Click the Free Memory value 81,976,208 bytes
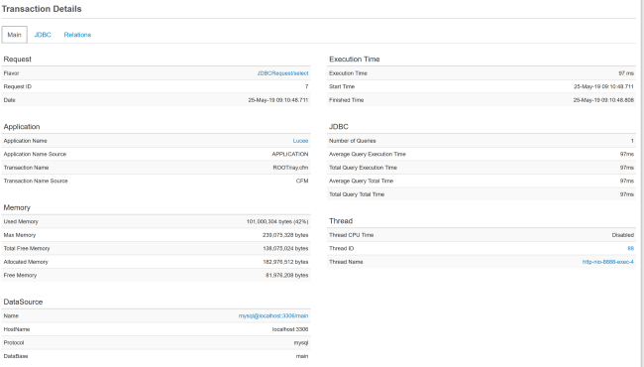 click(286, 276)
